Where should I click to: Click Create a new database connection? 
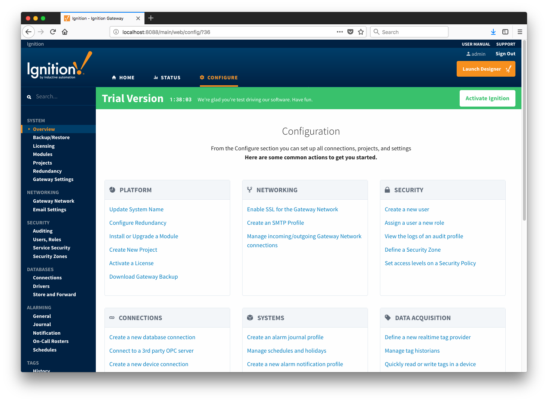point(152,337)
